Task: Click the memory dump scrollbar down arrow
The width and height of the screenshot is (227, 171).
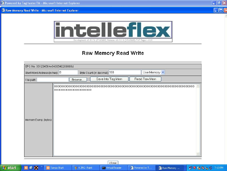Action: (198, 154)
